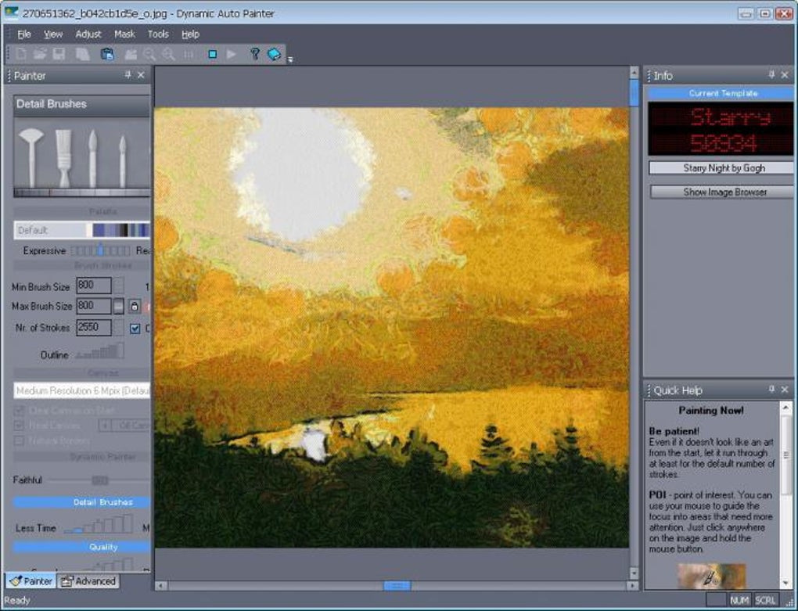798x611 pixels.
Task: Open the Default palette dropdown
Action: [x=82, y=230]
